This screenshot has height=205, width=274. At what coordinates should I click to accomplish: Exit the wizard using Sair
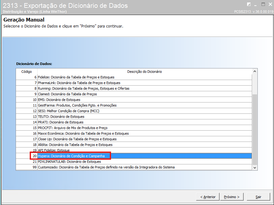pyautogui.click(x=258, y=197)
